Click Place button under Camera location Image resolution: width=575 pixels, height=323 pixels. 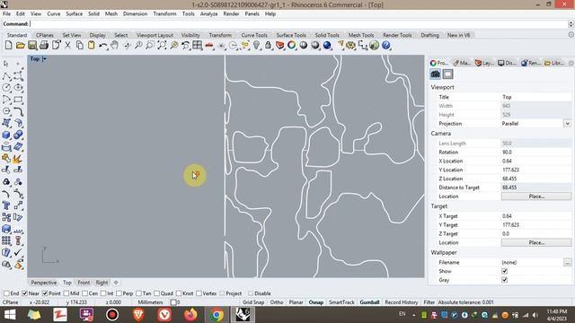(536, 196)
